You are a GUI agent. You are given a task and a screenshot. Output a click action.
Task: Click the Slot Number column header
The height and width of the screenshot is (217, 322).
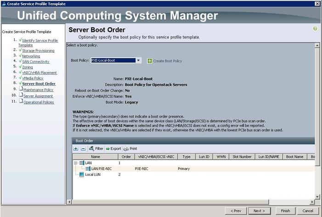pyautogui.click(x=242, y=157)
